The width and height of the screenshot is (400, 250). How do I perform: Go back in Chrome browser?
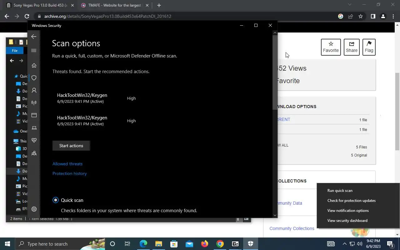7,16
